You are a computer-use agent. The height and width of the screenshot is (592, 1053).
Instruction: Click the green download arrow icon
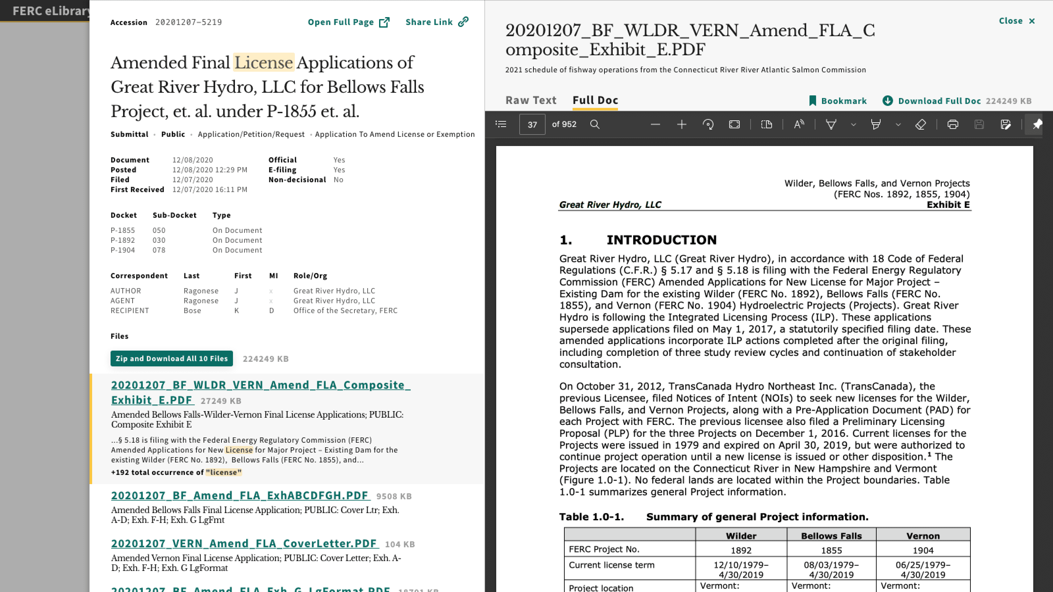[x=887, y=101]
